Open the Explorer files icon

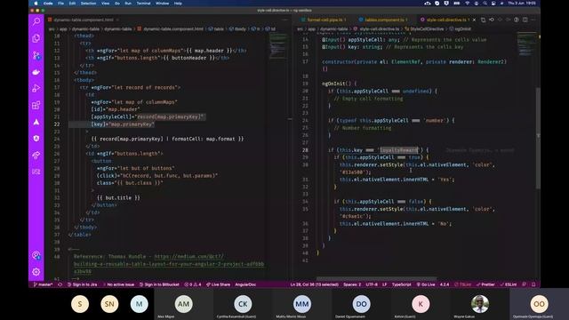pos(36,38)
